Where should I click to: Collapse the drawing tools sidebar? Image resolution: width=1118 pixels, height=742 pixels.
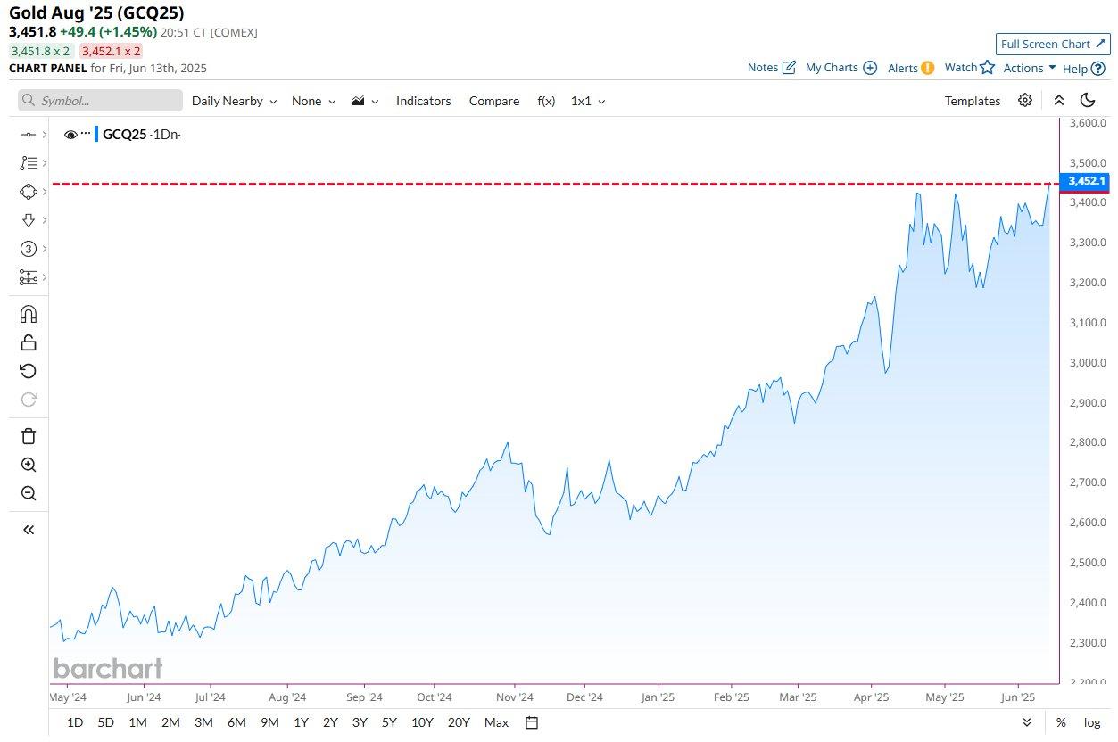click(x=29, y=530)
